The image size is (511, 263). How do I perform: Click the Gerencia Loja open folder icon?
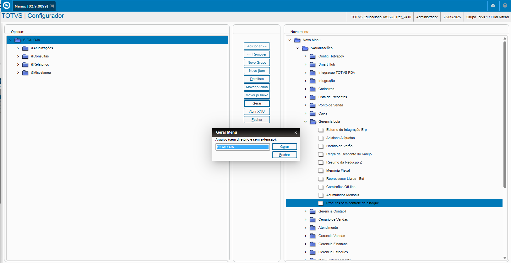313,121
